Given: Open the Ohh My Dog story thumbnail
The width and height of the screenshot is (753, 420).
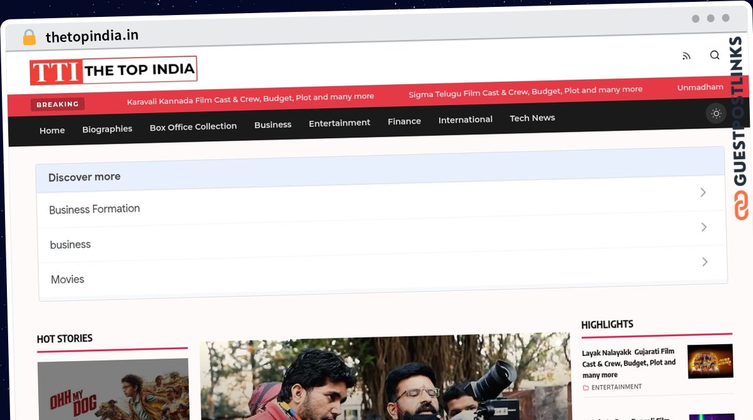Looking at the screenshot, I should point(113,389).
